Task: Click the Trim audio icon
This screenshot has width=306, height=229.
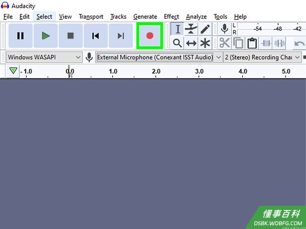Action: pyautogui.click(x=266, y=43)
